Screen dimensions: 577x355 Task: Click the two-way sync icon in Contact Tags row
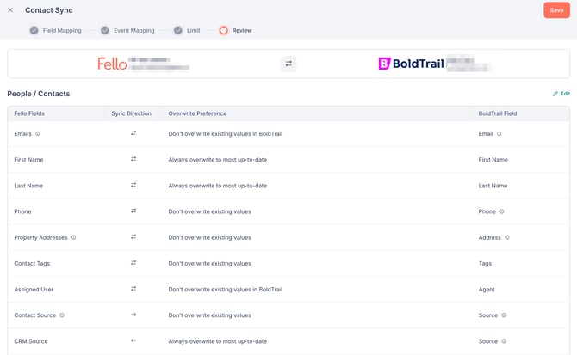coord(133,263)
